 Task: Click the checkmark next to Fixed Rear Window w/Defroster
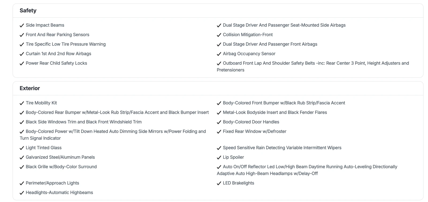(x=219, y=132)
